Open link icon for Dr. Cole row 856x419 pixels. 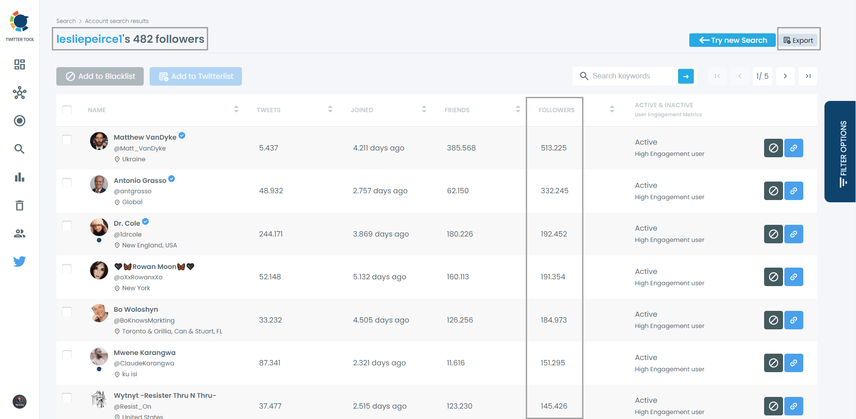(x=794, y=234)
